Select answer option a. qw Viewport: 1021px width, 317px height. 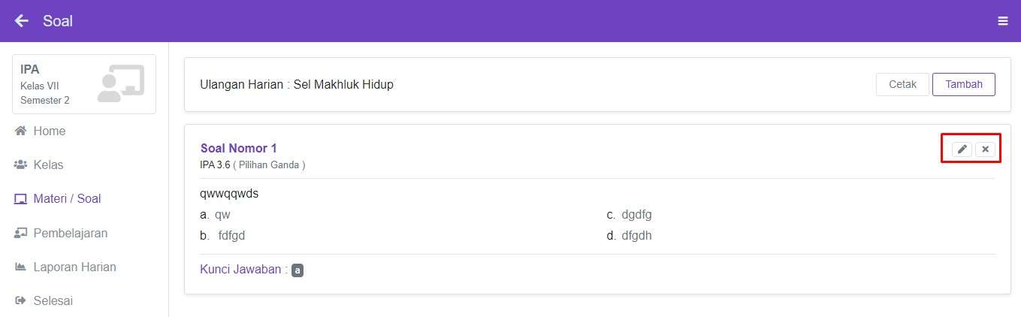[x=222, y=215]
